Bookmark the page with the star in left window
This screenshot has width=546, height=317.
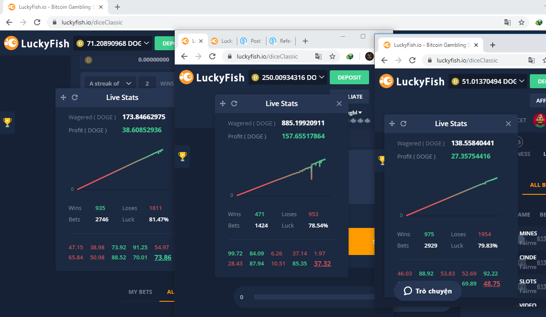[x=522, y=22]
